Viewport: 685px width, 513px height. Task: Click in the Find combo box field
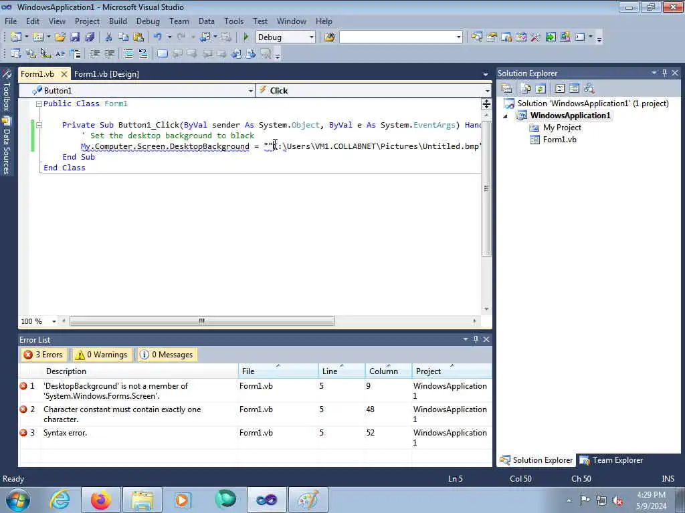pyautogui.click(x=397, y=37)
